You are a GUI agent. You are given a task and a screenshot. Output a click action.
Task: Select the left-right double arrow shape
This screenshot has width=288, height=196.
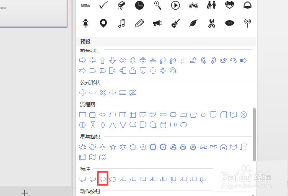pos(123,60)
